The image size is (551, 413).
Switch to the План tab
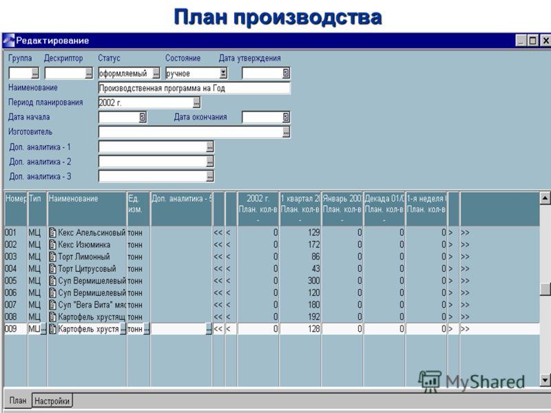(x=18, y=401)
